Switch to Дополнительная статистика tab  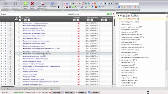(x=16, y=89)
